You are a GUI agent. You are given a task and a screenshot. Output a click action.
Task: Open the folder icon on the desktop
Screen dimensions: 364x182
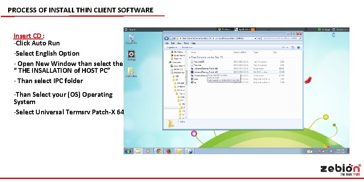point(131,72)
